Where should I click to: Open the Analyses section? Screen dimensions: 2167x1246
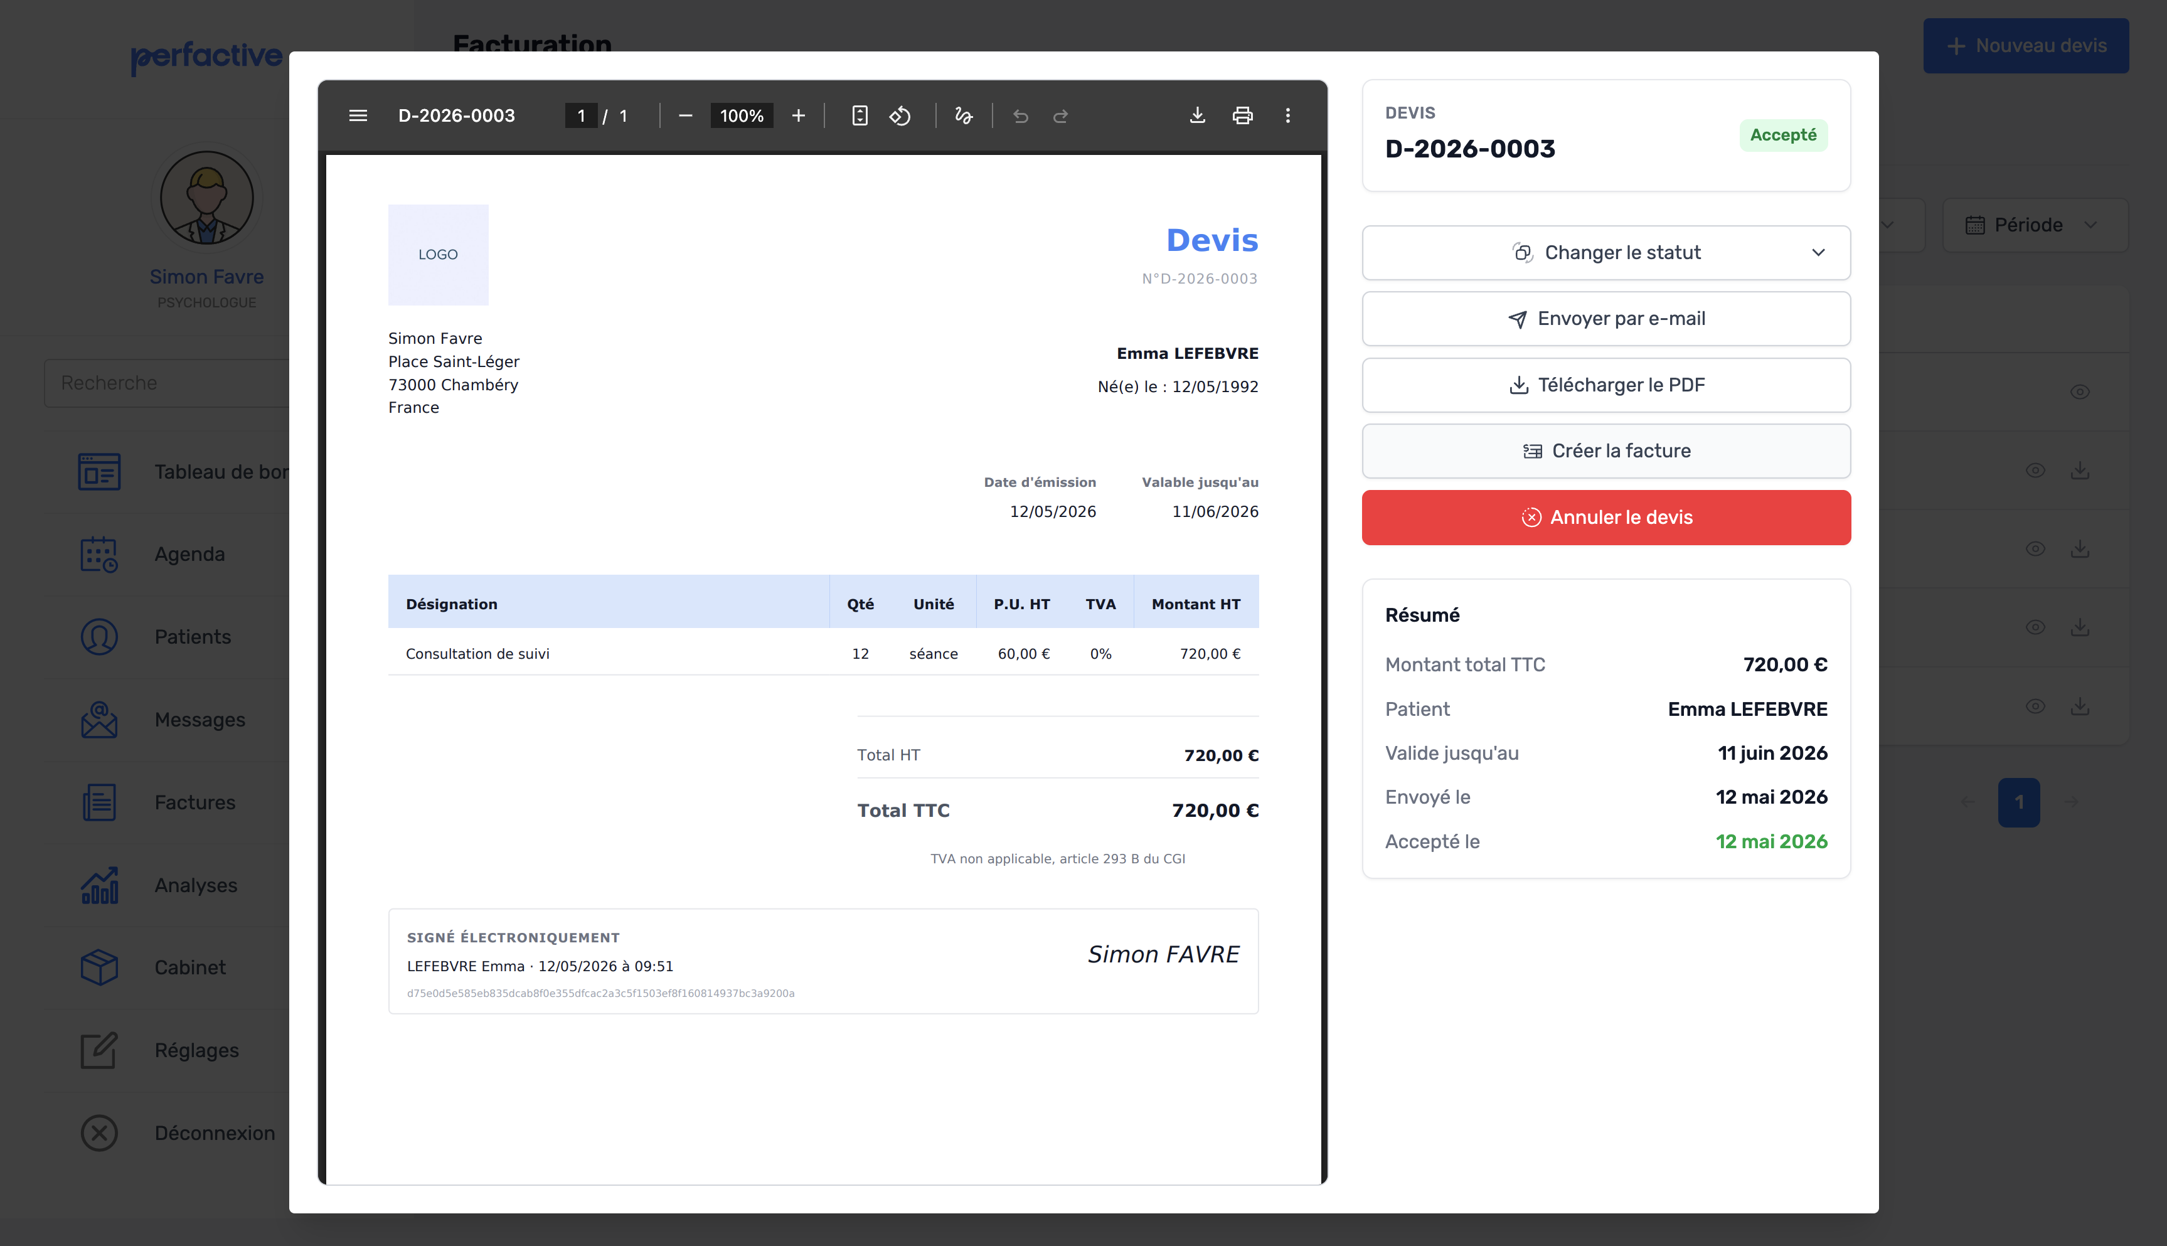[196, 885]
